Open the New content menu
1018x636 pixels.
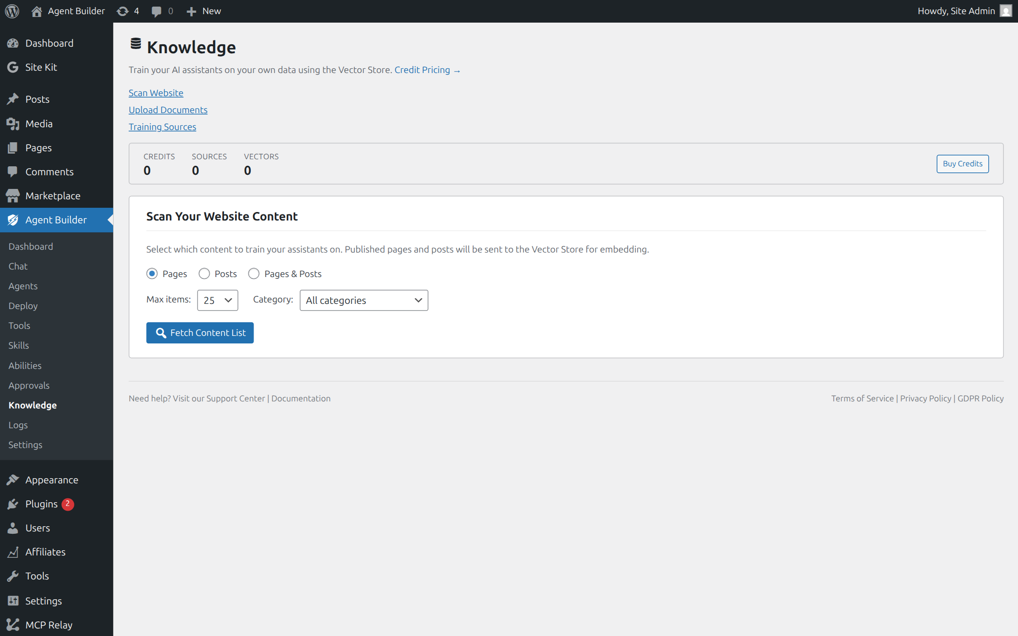[204, 11]
